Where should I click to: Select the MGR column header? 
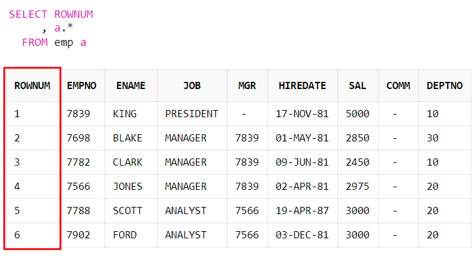[247, 86]
